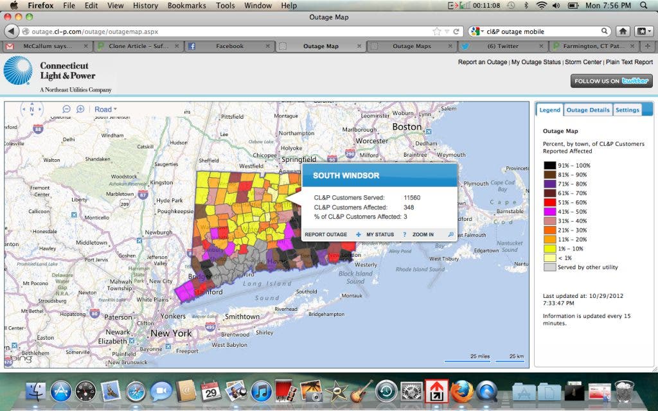
Task: Go to Firefox home page icon
Action: [623, 31]
